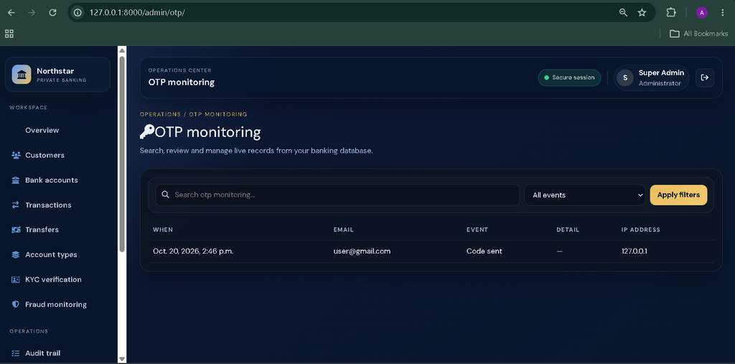Viewport: 735px width, 364px height.
Task: Click sidebar scrollbar up arrow
Action: coord(122,51)
